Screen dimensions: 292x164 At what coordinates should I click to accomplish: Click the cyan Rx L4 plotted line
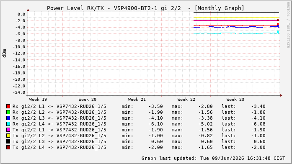pos(236,33)
